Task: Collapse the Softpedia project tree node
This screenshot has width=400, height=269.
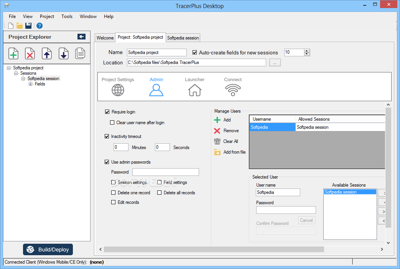Action: tap(8, 68)
